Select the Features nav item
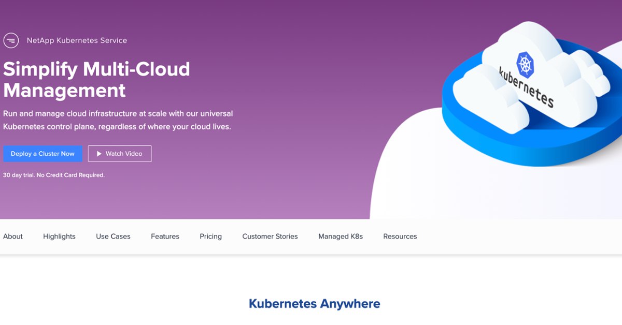This screenshot has height=325, width=622. [165, 237]
